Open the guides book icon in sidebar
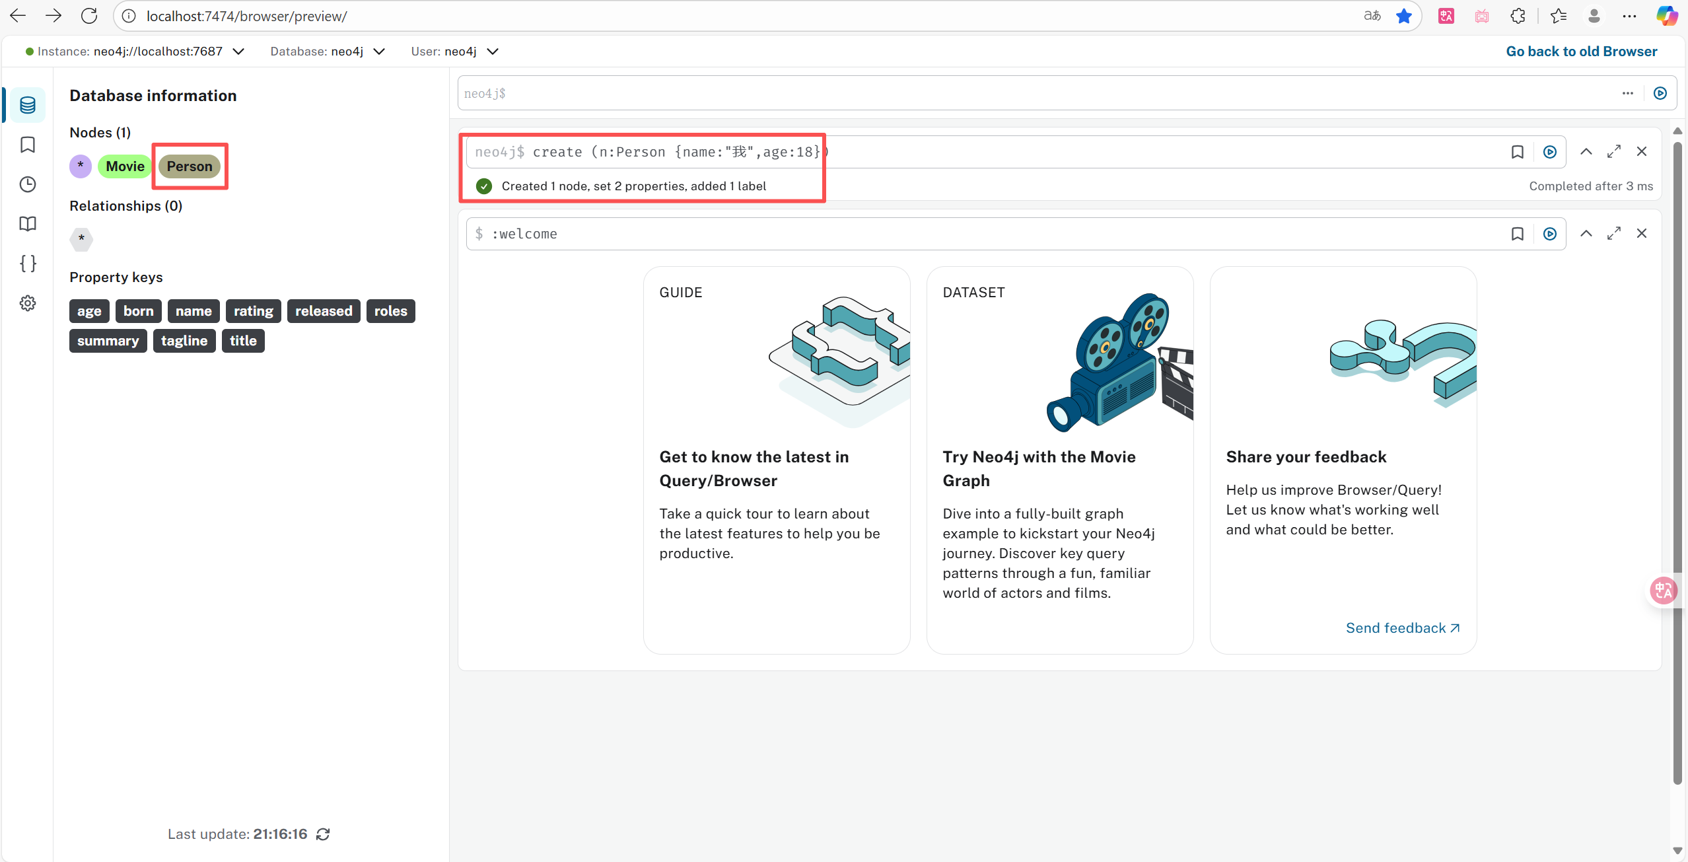 [x=28, y=224]
